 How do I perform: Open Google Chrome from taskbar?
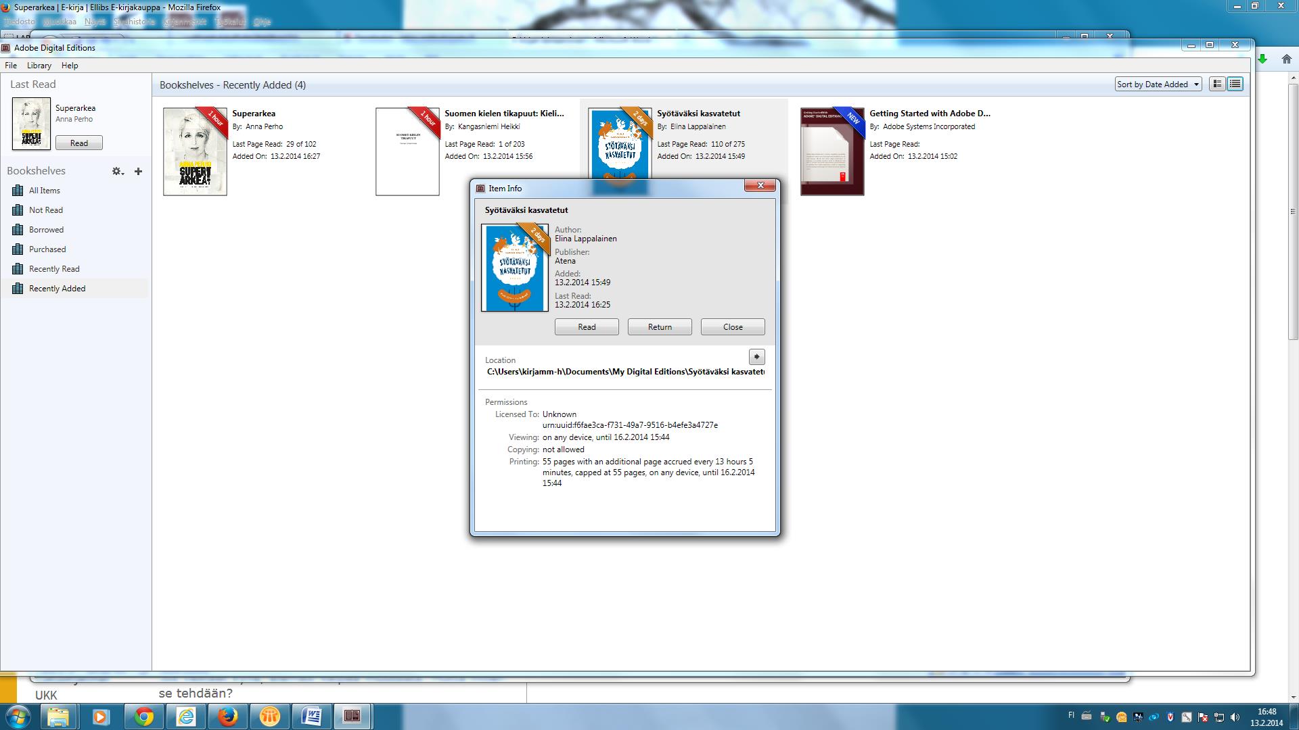click(x=143, y=716)
